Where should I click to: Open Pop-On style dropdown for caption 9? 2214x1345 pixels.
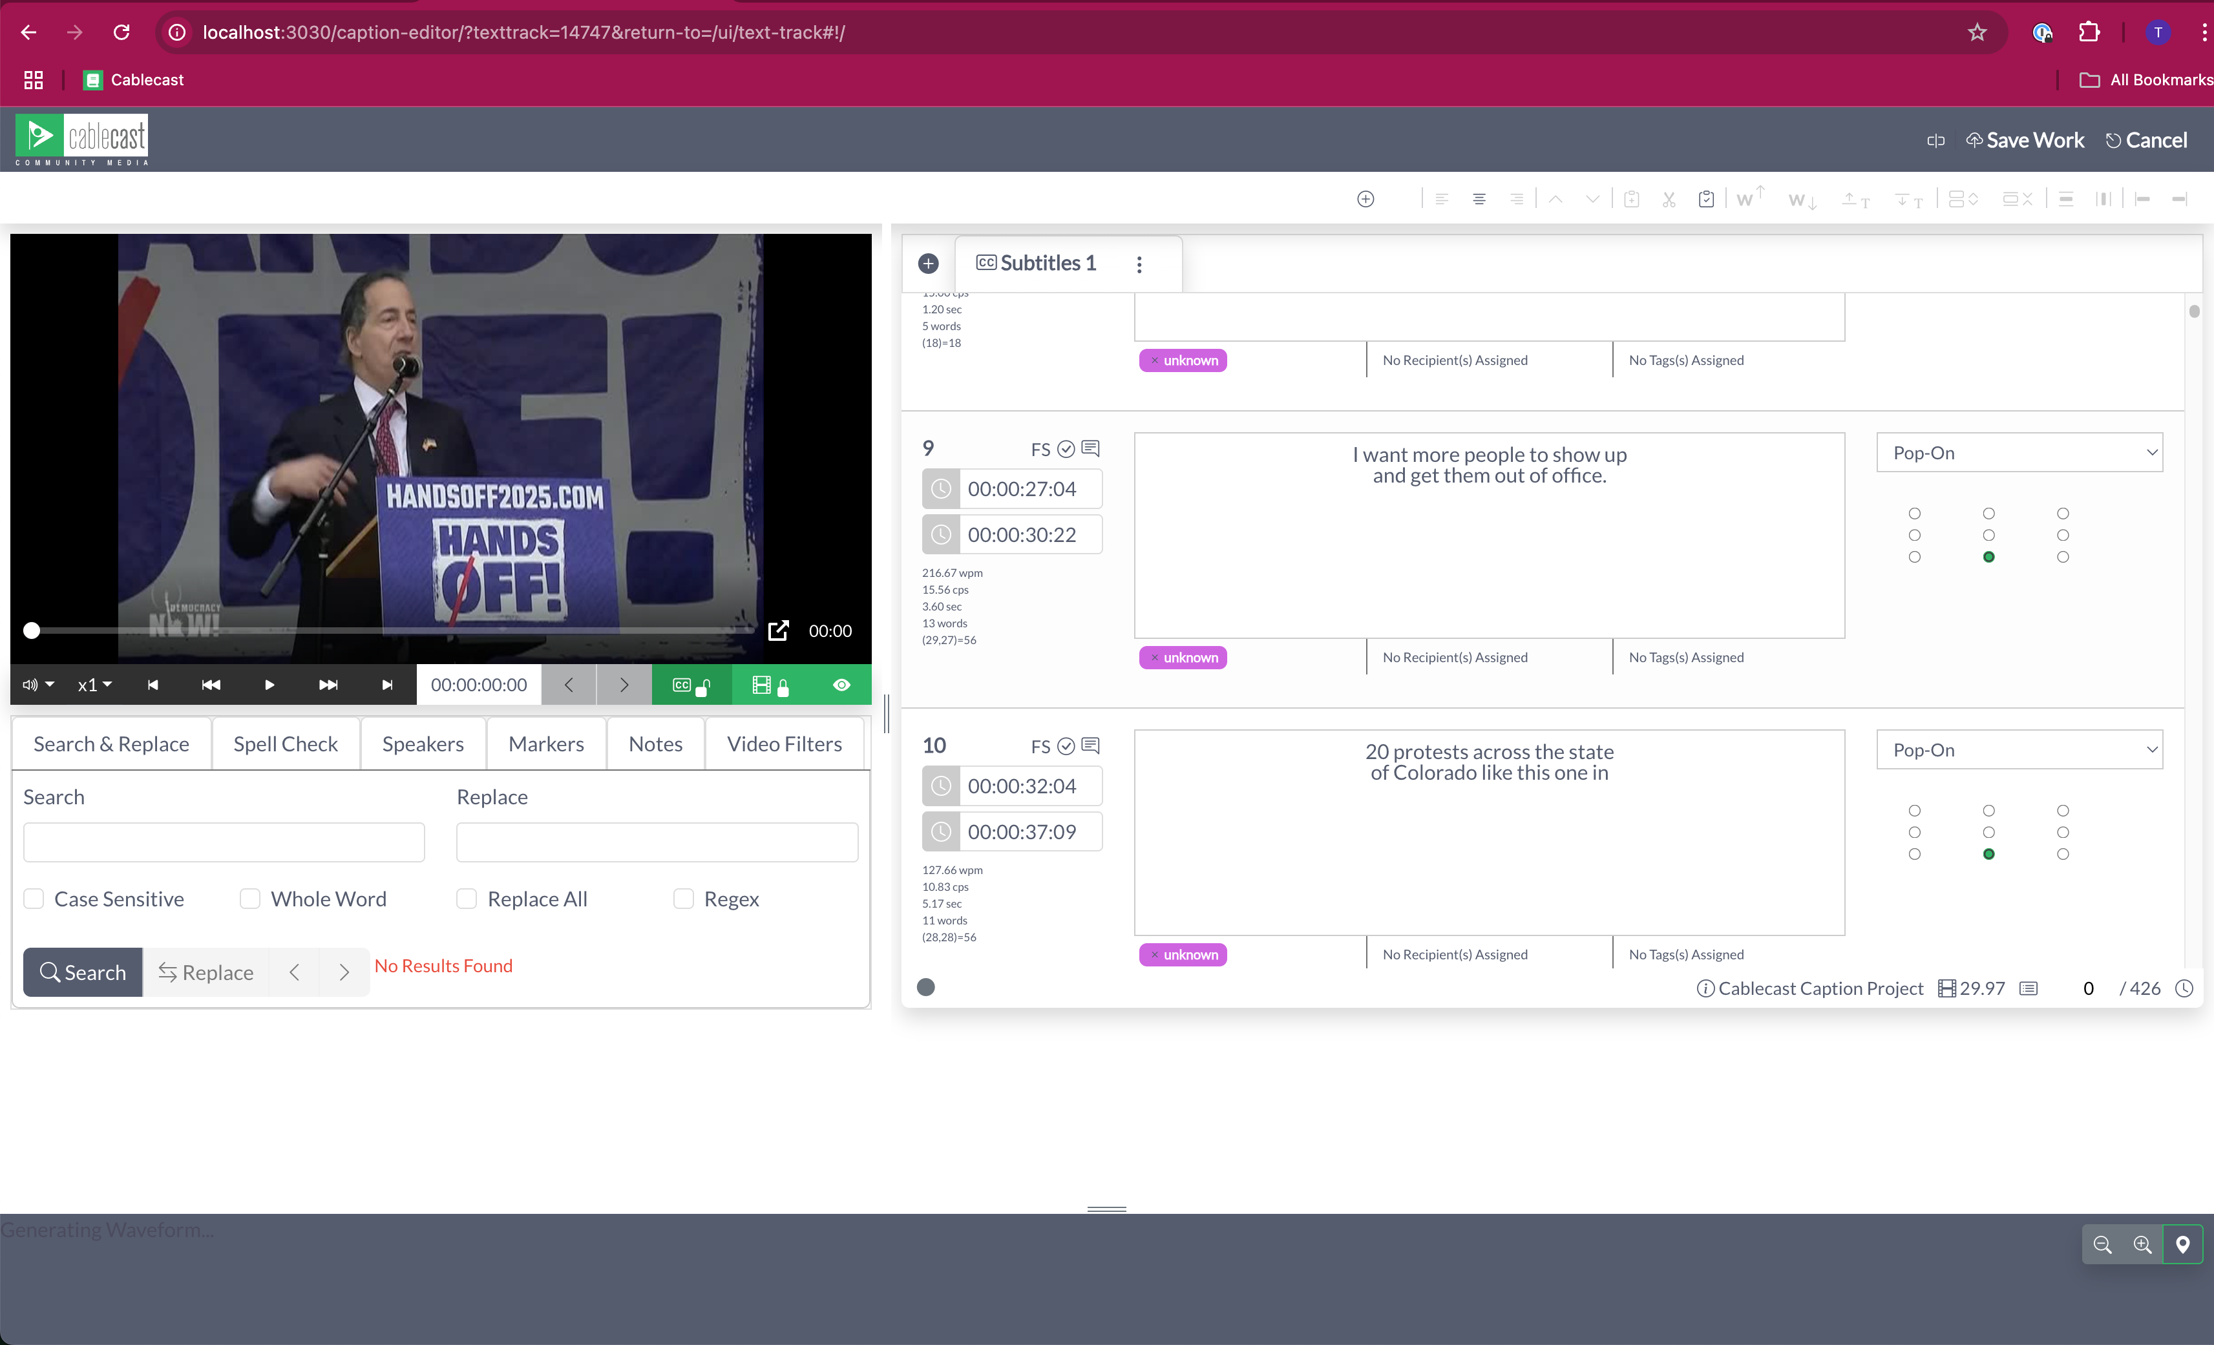tap(2019, 453)
